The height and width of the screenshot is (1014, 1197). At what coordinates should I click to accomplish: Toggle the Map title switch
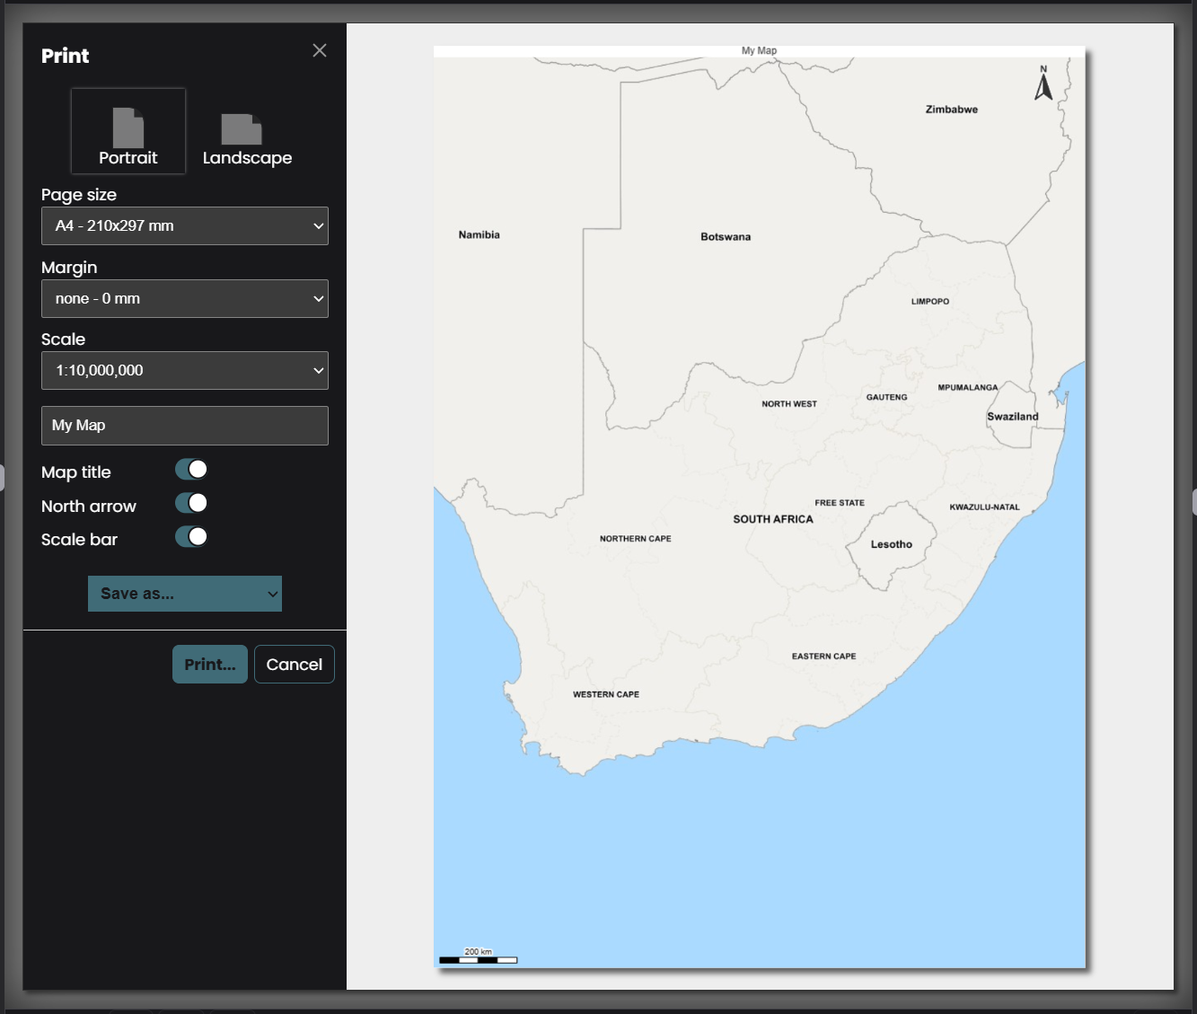tap(191, 470)
